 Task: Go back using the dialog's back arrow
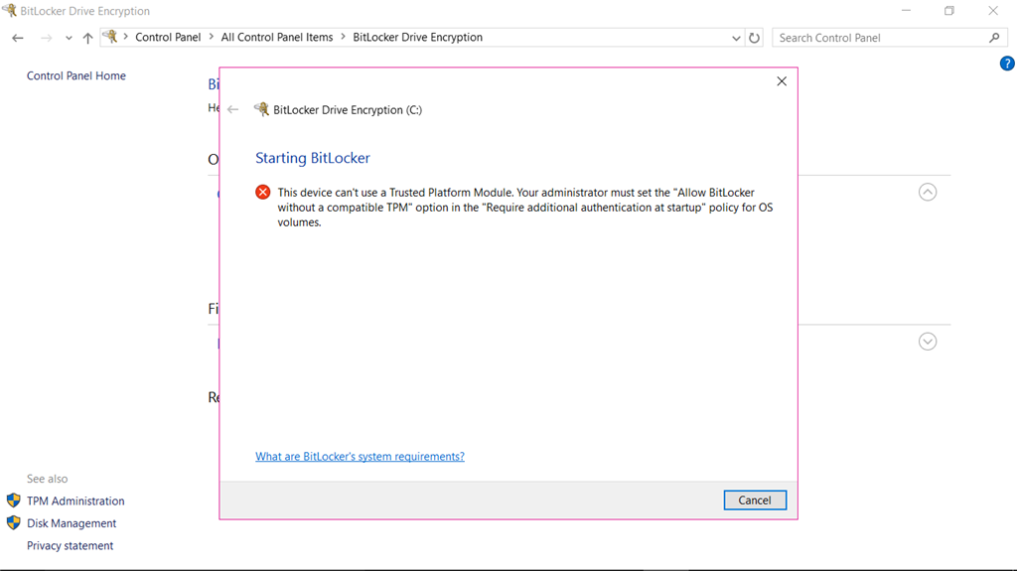[x=233, y=109]
